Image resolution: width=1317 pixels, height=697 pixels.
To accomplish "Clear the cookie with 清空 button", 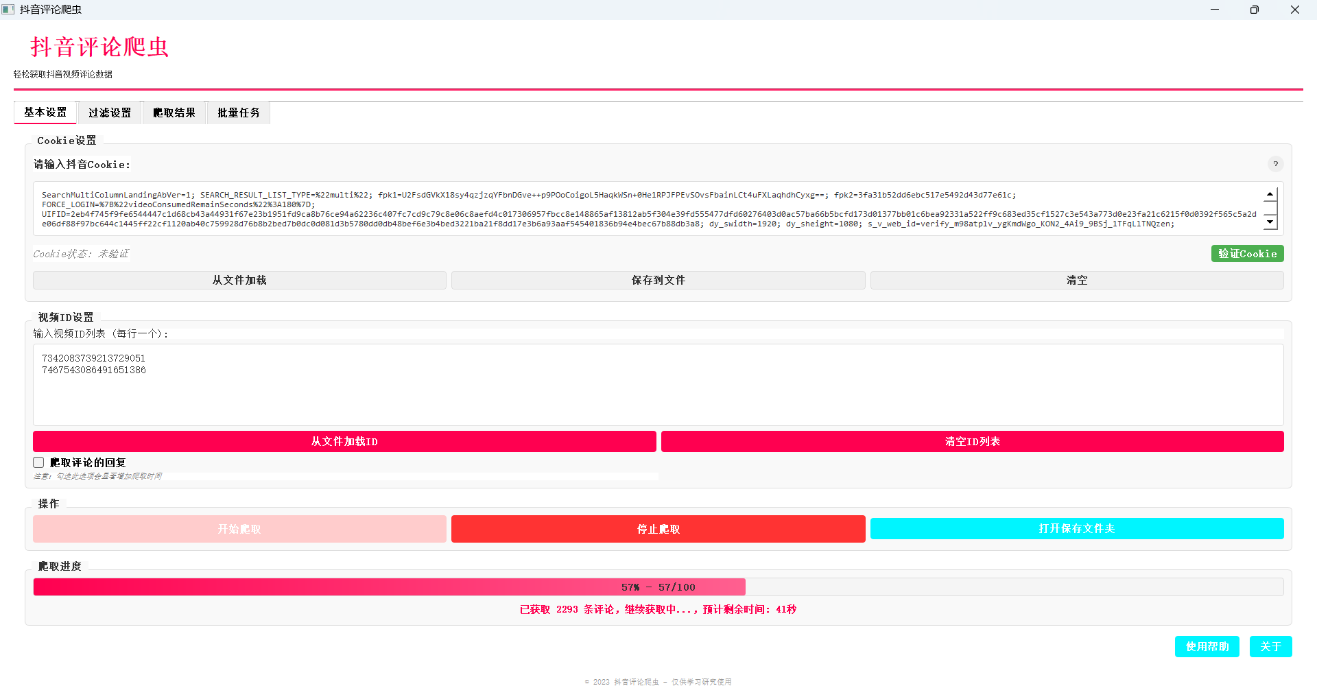I will 1077,280.
